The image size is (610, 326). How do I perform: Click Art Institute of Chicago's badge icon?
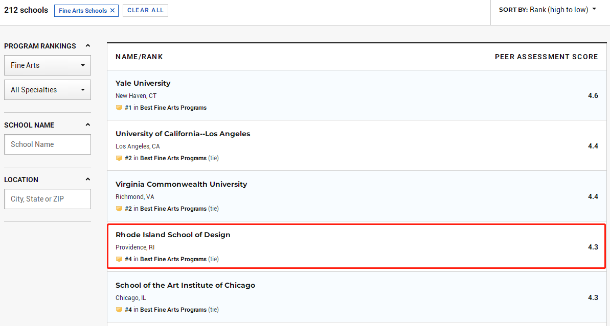[119, 310]
